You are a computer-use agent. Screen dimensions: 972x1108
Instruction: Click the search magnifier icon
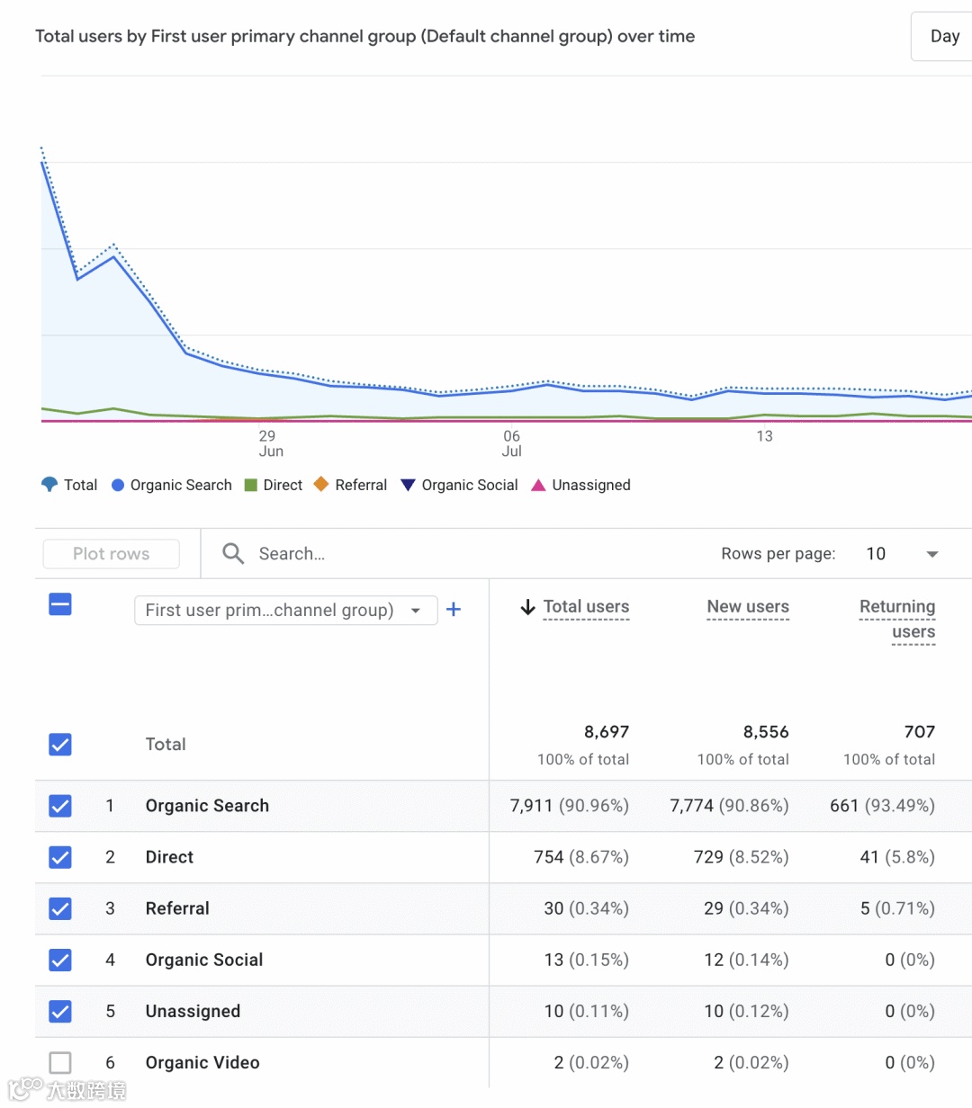(x=233, y=554)
